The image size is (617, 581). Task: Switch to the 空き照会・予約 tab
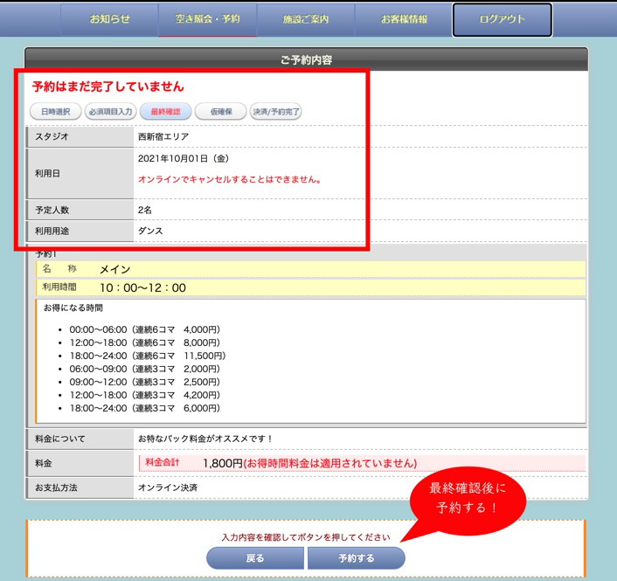(207, 19)
